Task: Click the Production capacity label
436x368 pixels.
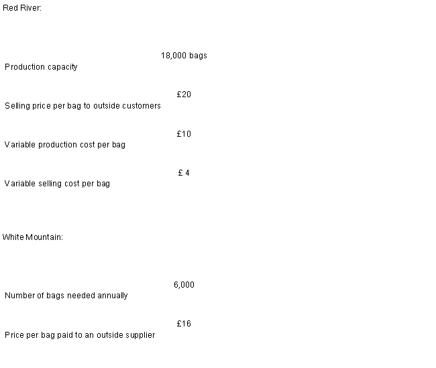Action: tap(41, 67)
